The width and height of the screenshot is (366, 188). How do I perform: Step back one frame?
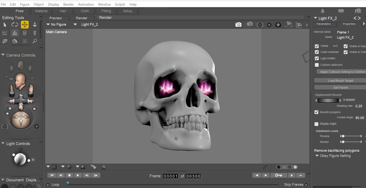pos(87,175)
